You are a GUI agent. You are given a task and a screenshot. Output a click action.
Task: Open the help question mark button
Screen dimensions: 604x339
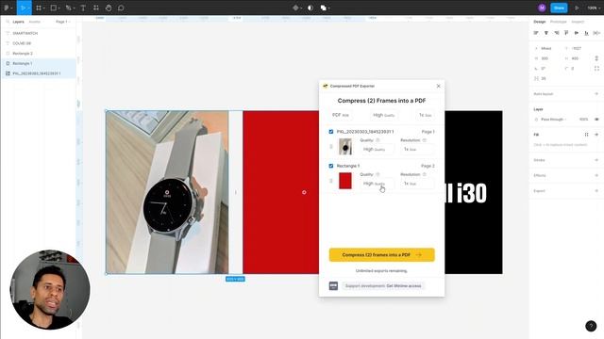pyautogui.click(x=591, y=326)
